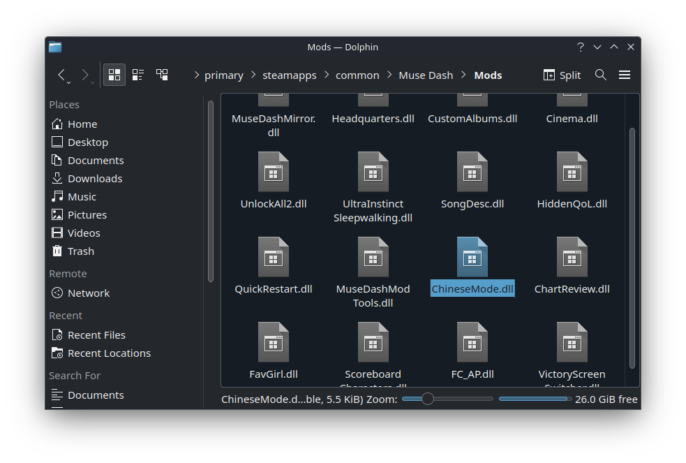Open the hamburger menu
The width and height of the screenshot is (686, 463).
(x=625, y=75)
